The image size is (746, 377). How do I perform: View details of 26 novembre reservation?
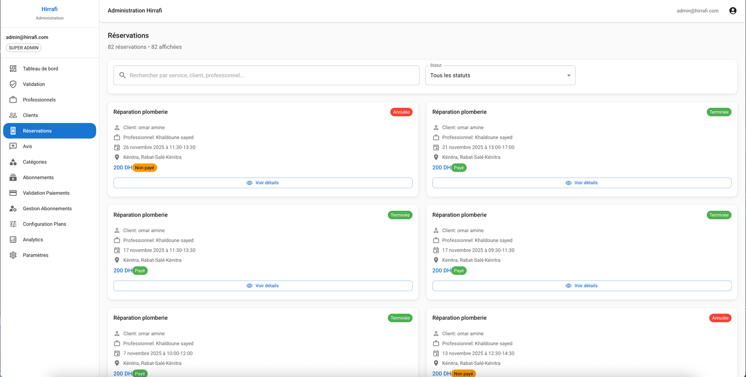[x=262, y=183]
